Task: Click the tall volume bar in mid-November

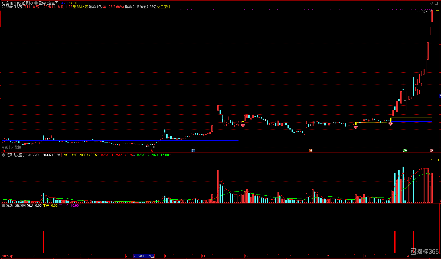Action: click(x=218, y=186)
